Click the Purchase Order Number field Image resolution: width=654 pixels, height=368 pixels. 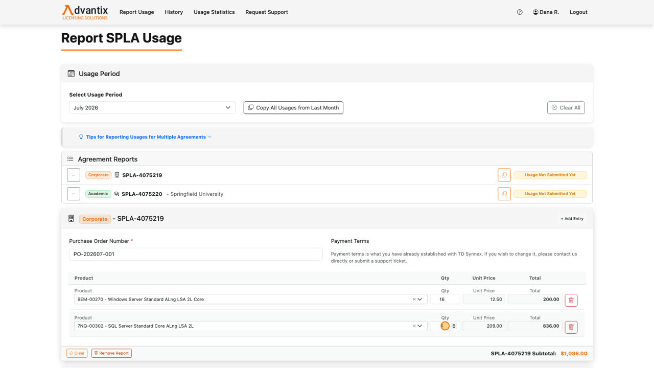[196, 254]
